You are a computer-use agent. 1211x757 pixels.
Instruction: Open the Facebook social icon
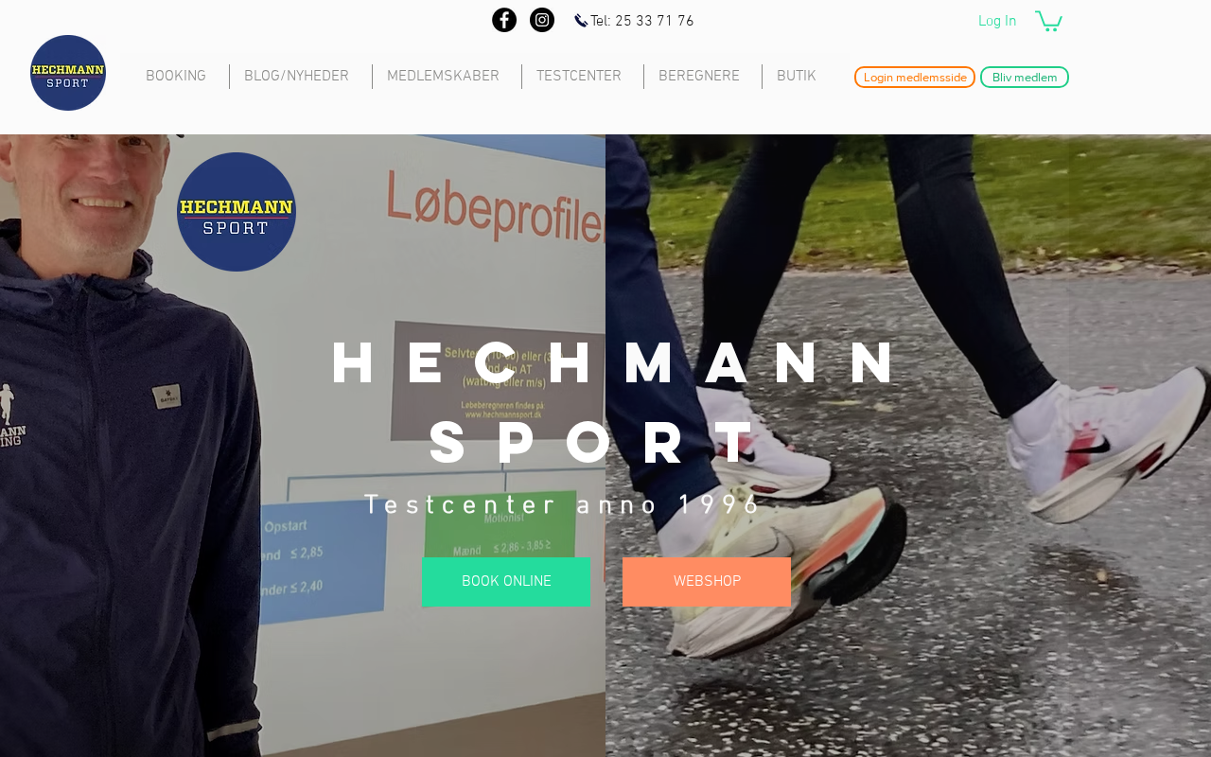[x=504, y=20]
